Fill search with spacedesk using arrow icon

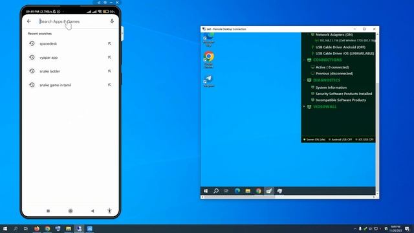point(109,43)
